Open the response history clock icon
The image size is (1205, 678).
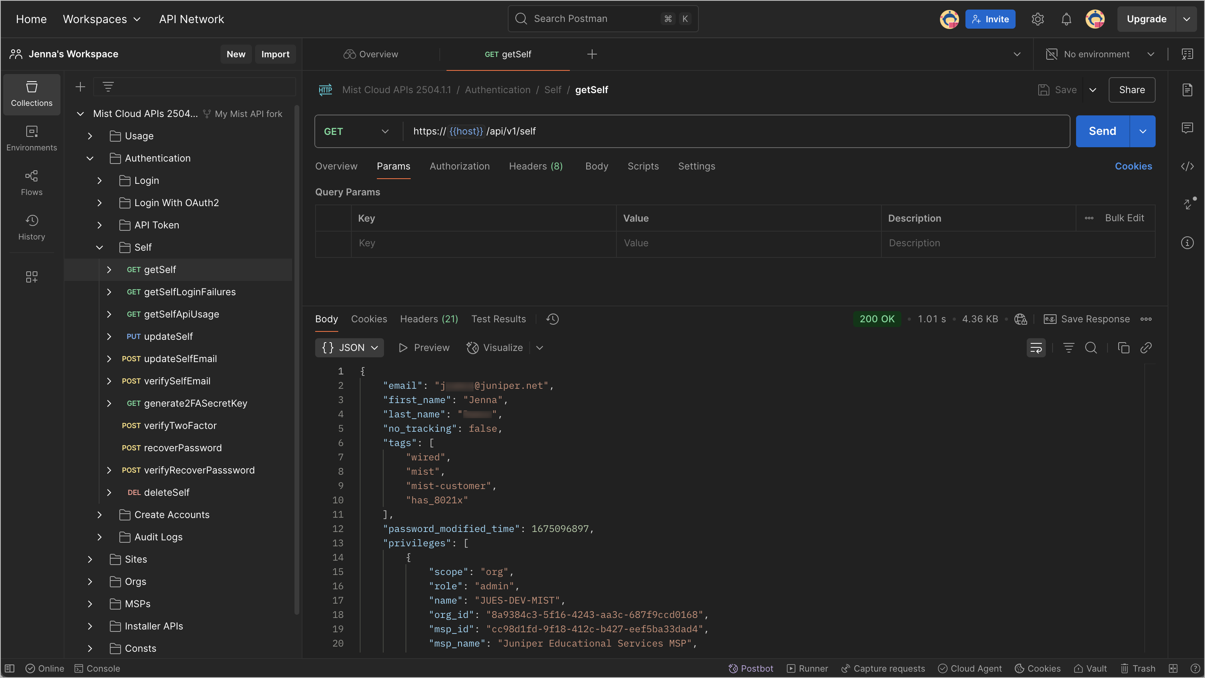[x=552, y=319]
